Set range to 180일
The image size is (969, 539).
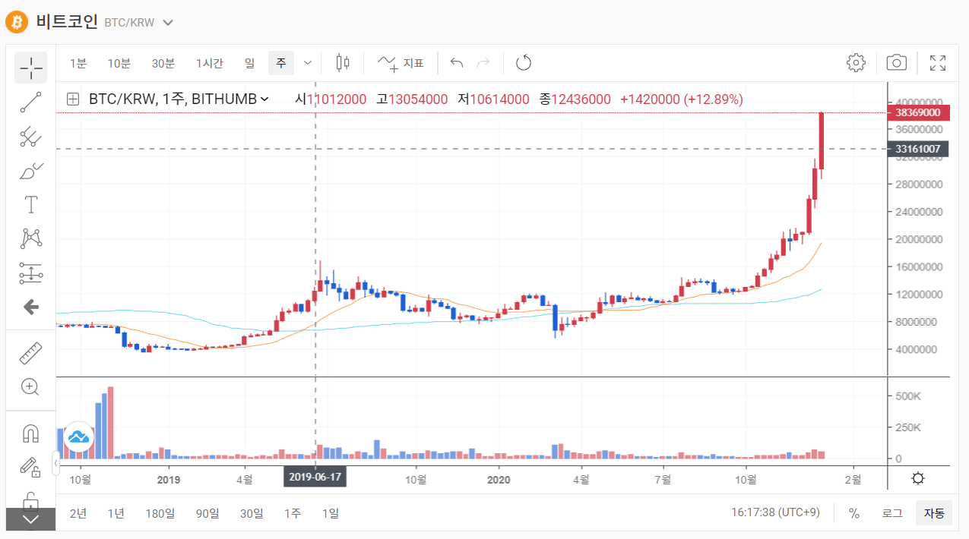(x=160, y=513)
